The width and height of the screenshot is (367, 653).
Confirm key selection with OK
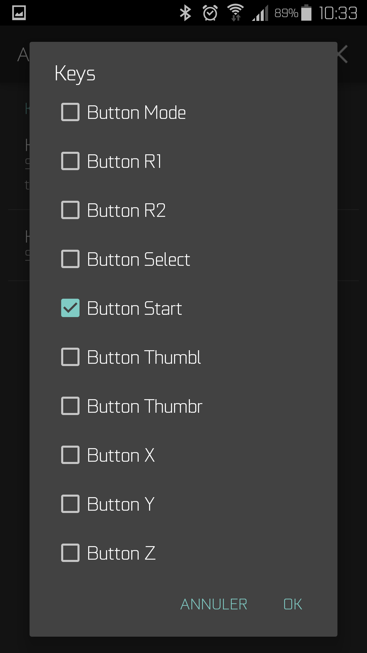[x=293, y=604]
